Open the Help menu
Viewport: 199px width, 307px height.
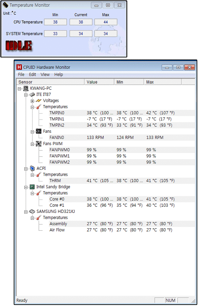[59, 75]
